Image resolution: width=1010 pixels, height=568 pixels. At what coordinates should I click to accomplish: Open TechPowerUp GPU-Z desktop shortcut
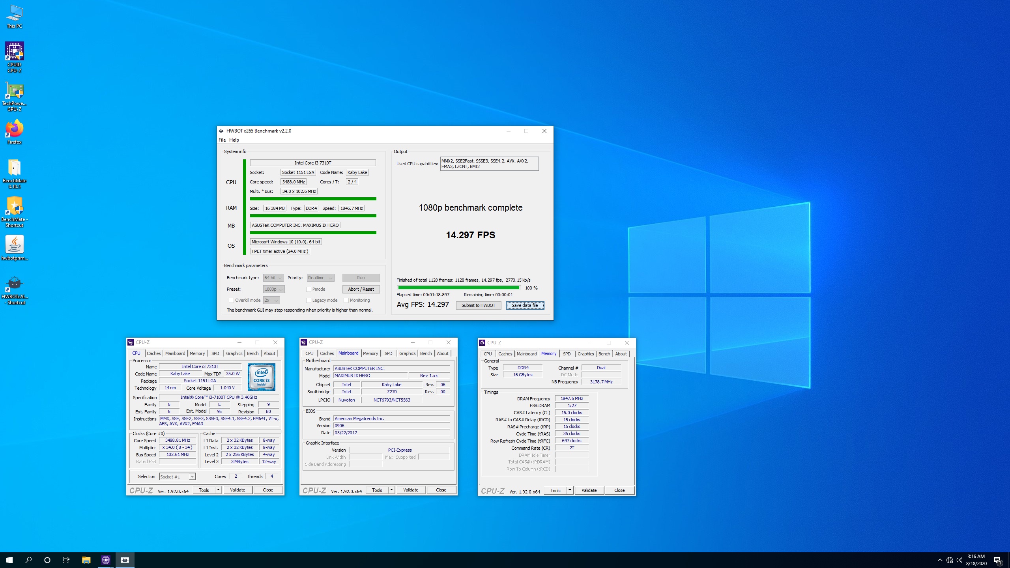coord(15,97)
